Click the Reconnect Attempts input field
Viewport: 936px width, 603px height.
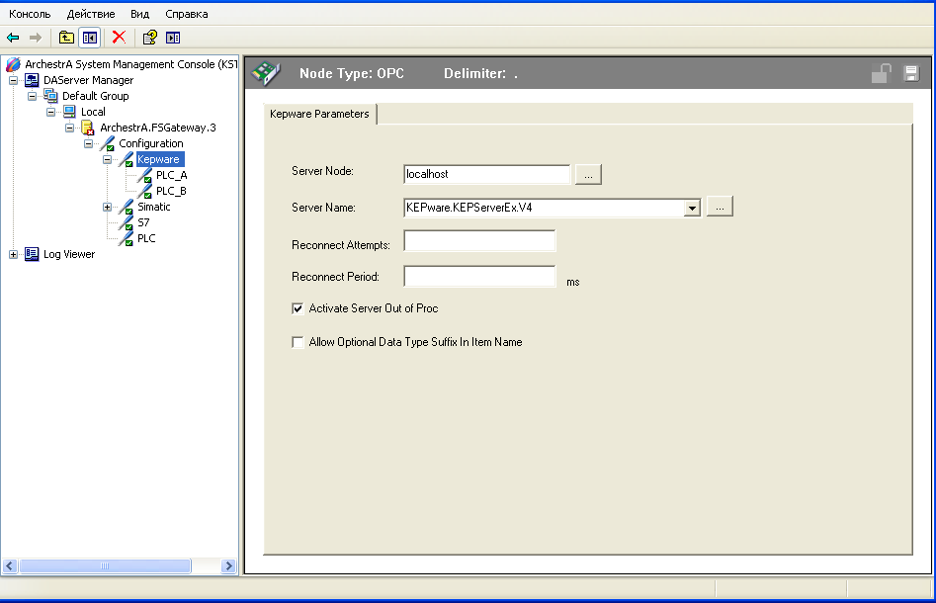point(479,242)
